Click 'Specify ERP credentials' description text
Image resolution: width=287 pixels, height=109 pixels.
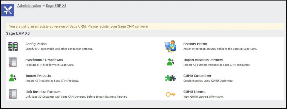59,49
